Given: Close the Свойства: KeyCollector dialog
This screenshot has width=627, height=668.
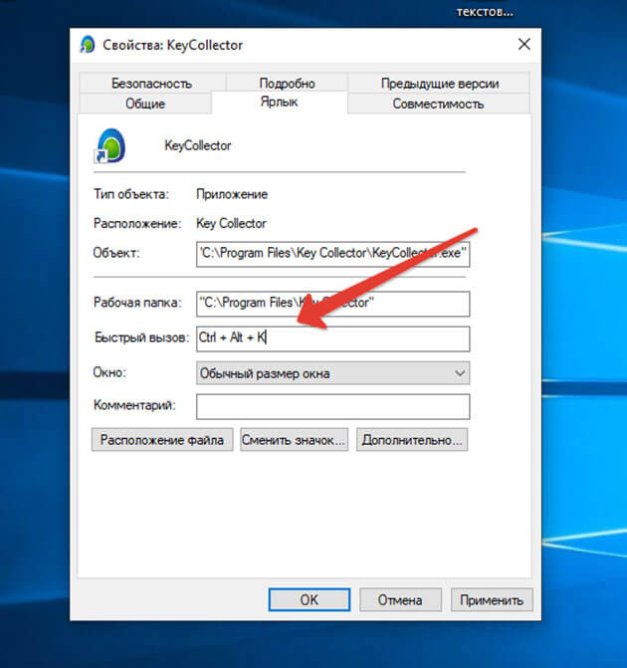Looking at the screenshot, I should coord(524,44).
